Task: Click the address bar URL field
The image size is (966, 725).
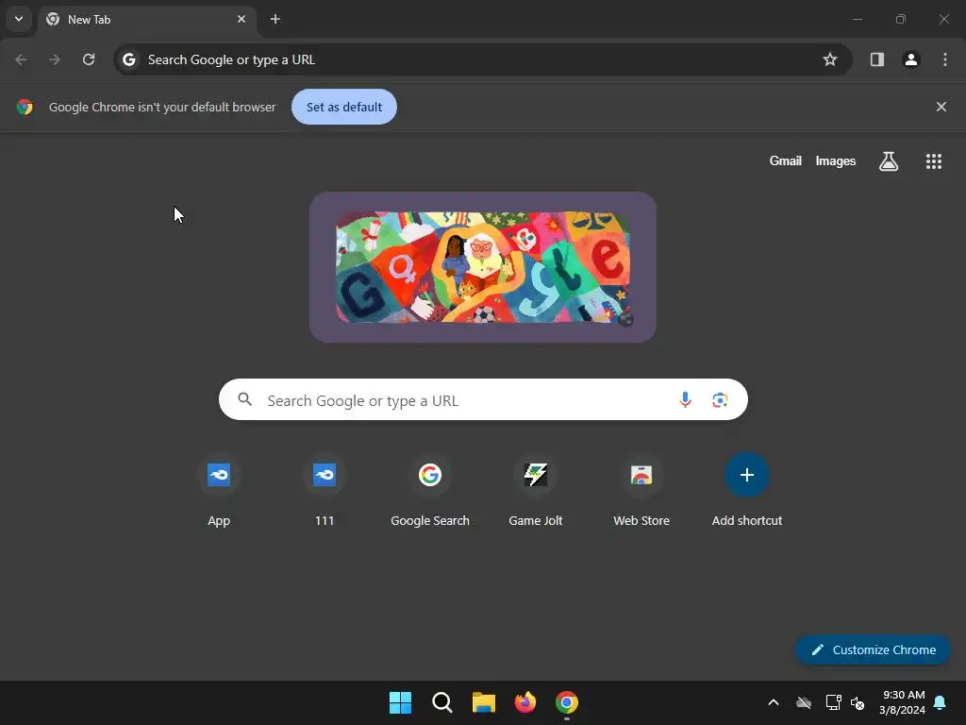Action: pos(482,59)
